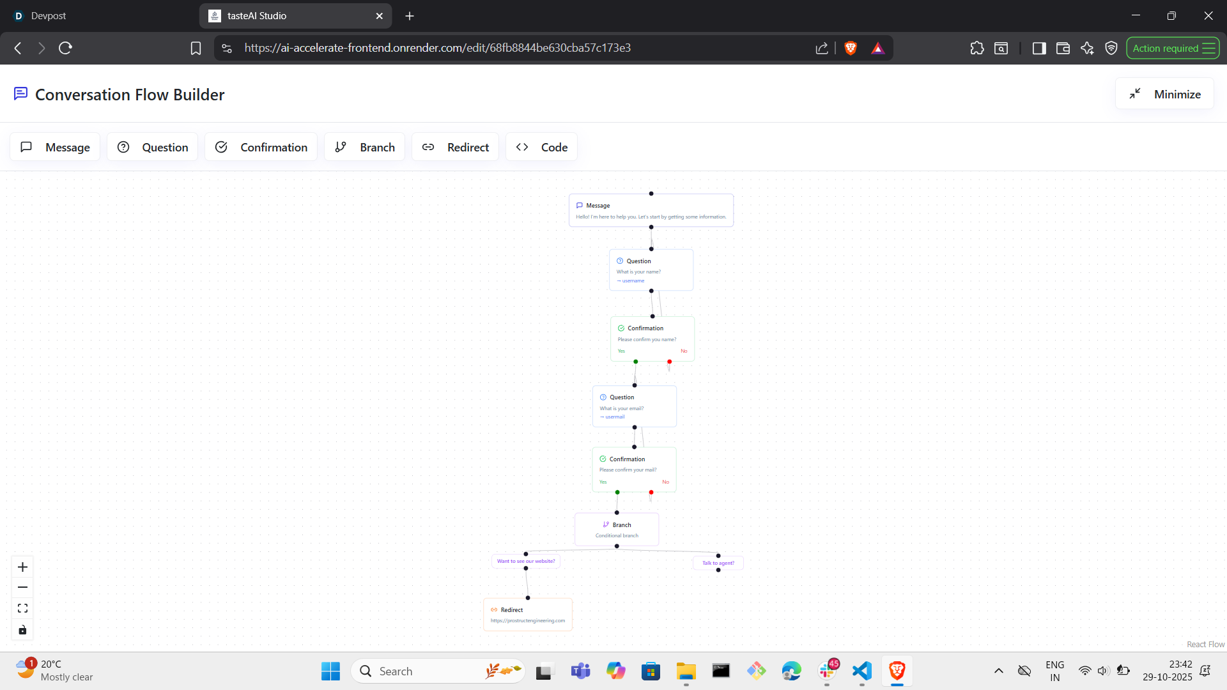Fit flow view to screen
Image resolution: width=1227 pixels, height=690 pixels.
pyautogui.click(x=22, y=608)
